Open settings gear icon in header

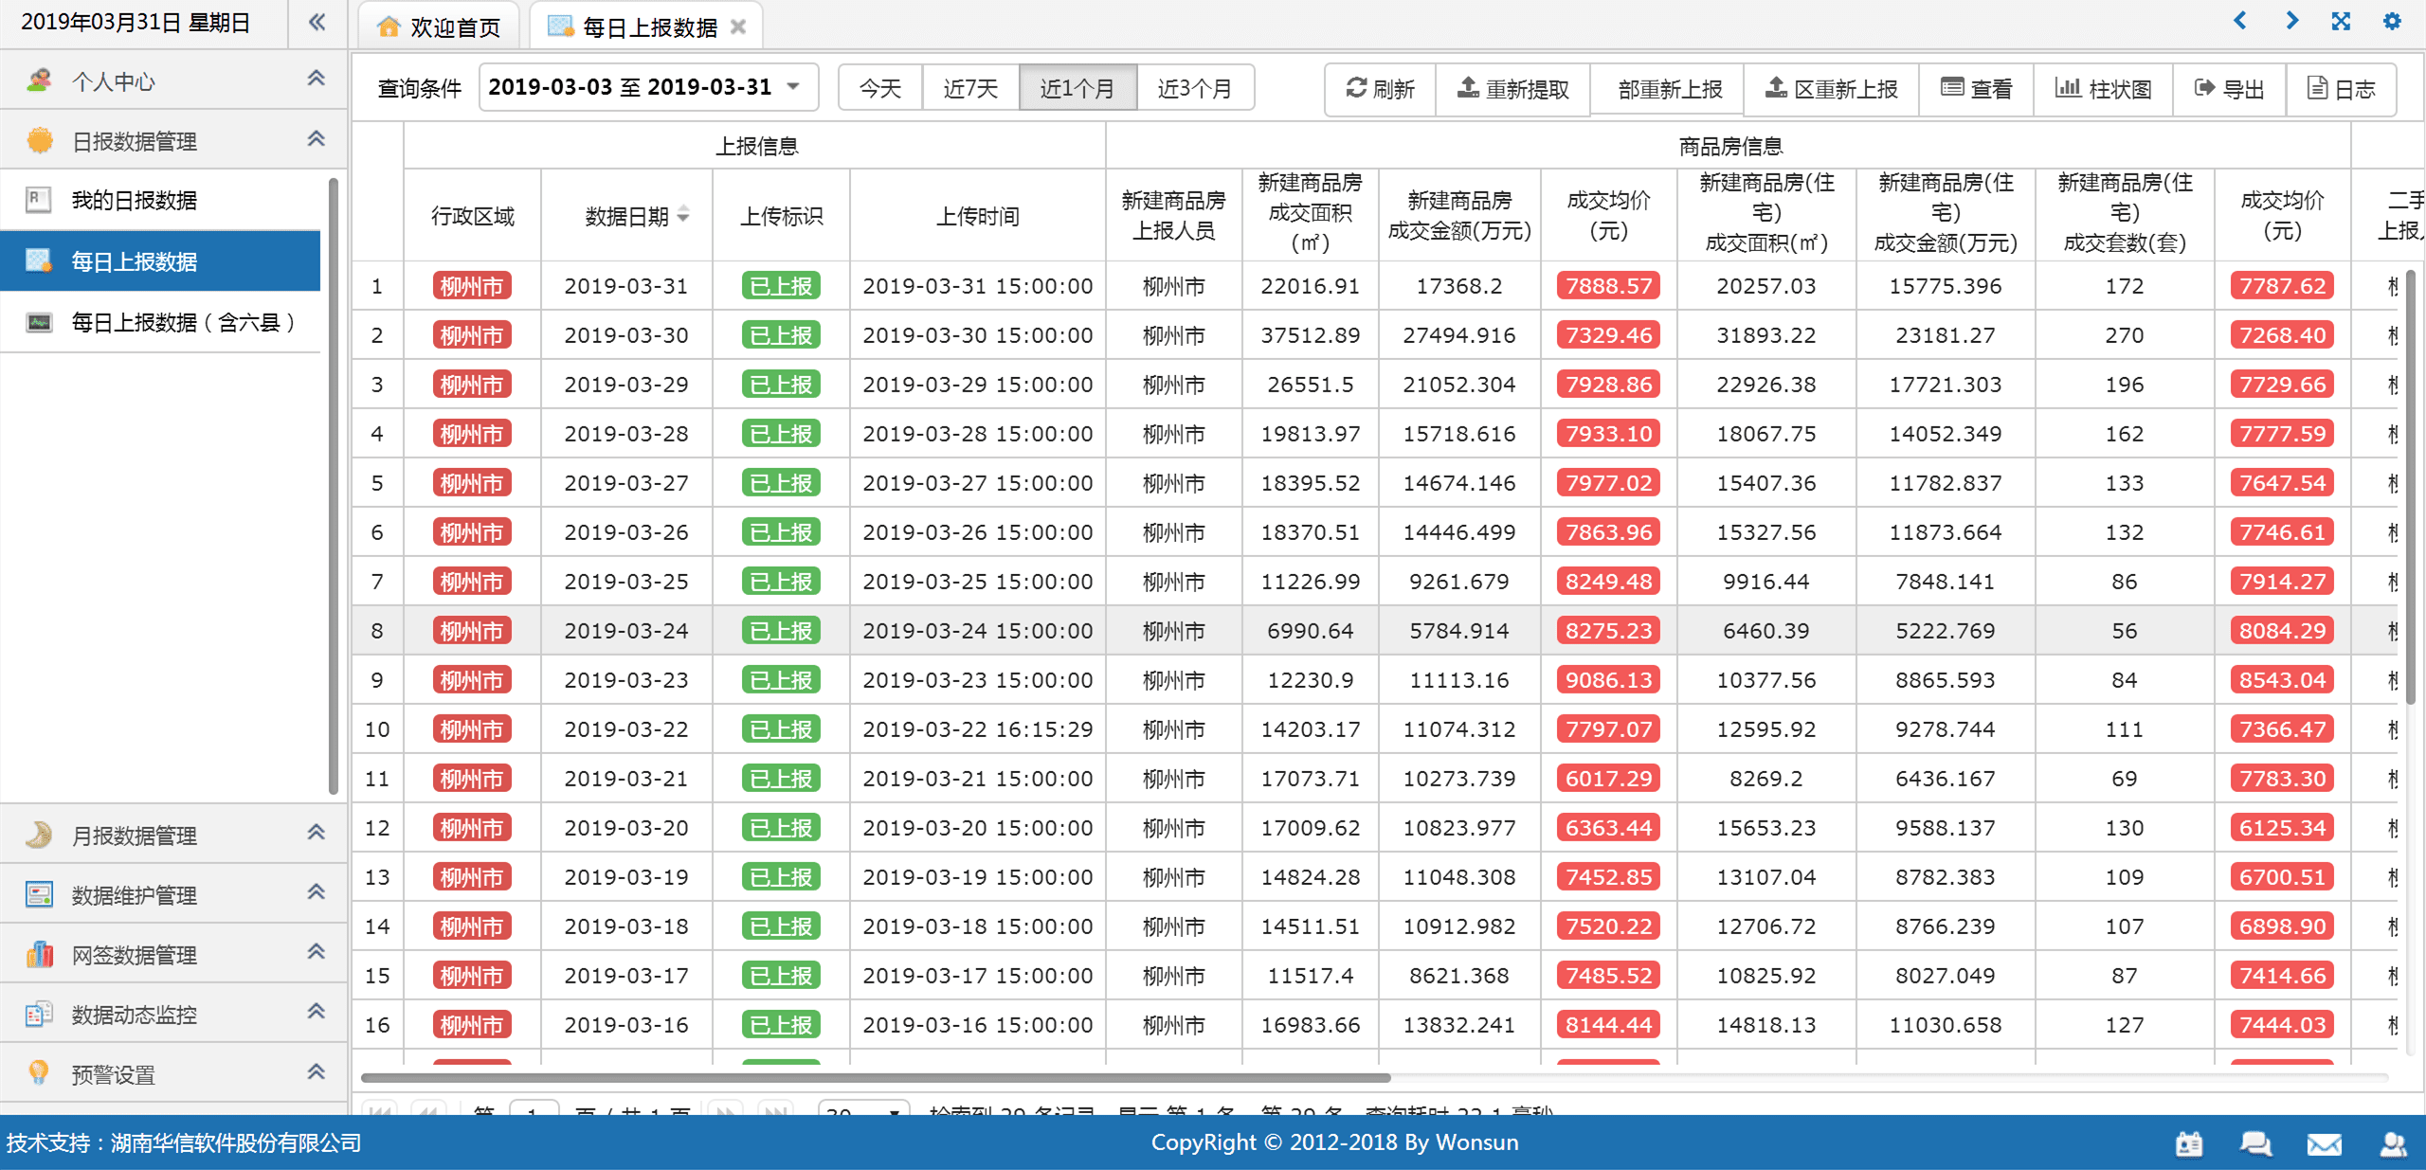click(2392, 21)
